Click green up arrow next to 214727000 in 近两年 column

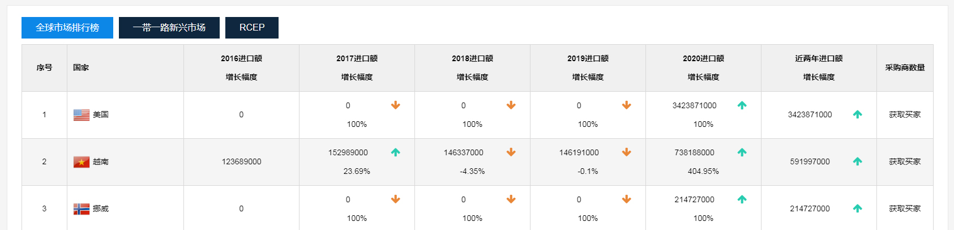(x=858, y=208)
